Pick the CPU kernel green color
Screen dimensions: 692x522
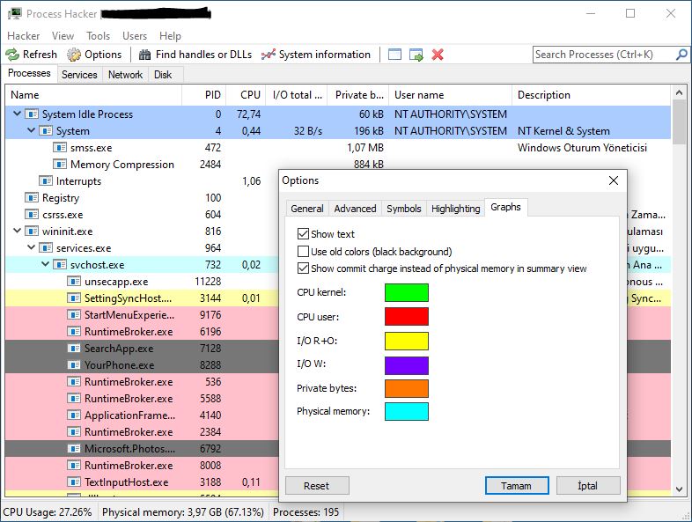(407, 292)
